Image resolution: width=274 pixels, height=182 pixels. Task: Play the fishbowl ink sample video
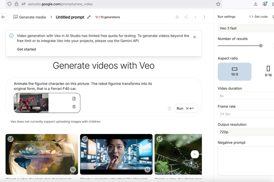coord(42,154)
